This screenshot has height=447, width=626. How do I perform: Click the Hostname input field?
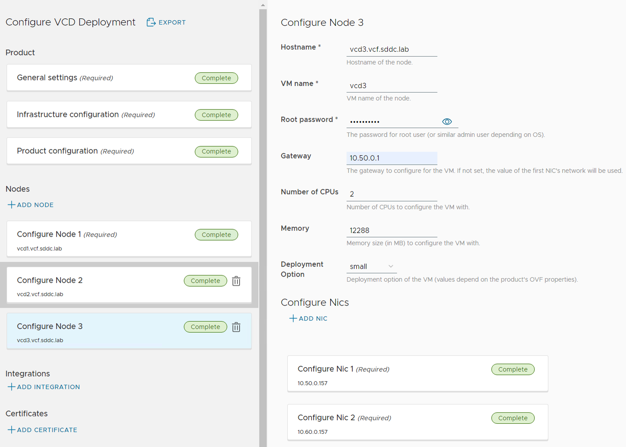click(x=391, y=50)
